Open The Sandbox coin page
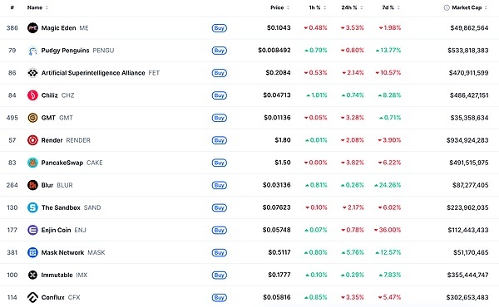The width and height of the screenshot is (499, 307). coord(61,207)
